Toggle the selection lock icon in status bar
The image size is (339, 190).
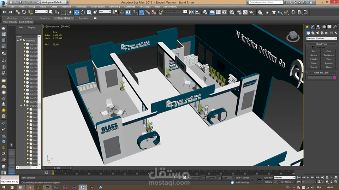[179, 178]
